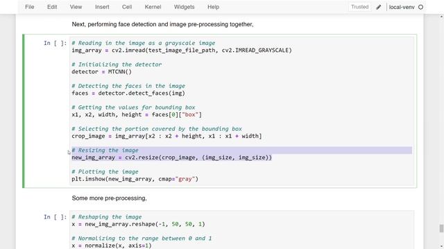This screenshot has width=444, height=249.
Task: Open the View menu
Action: 76,7
